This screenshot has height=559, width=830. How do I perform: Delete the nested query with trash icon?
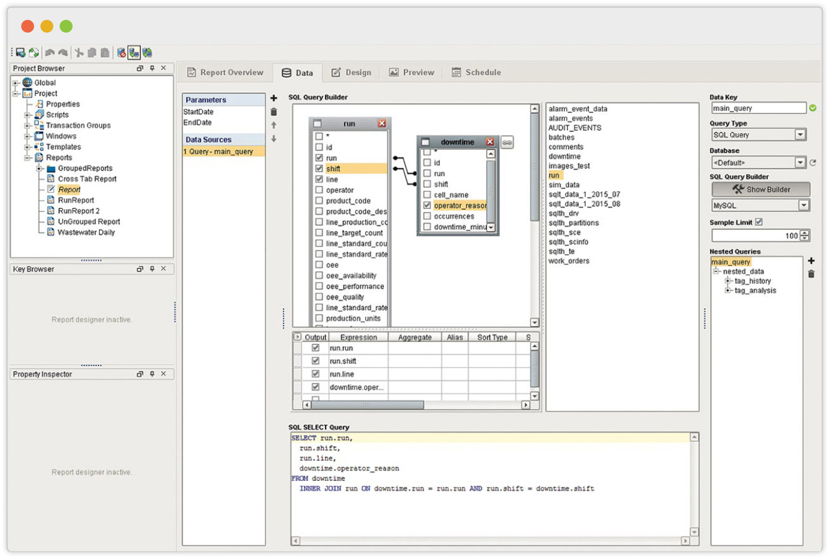(x=811, y=274)
